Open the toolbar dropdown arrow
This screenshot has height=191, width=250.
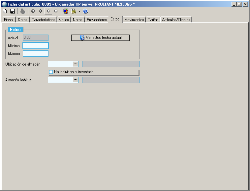[79, 11]
